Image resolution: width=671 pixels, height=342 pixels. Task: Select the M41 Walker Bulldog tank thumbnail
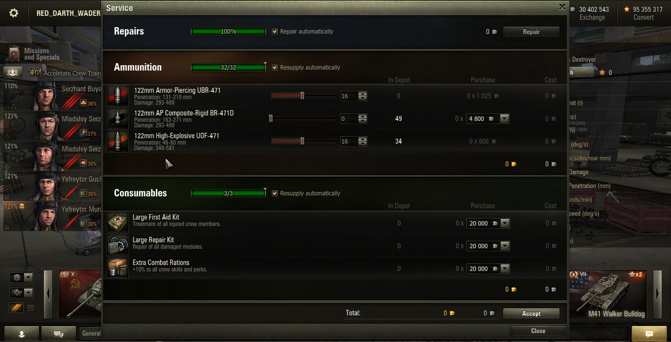point(609,294)
